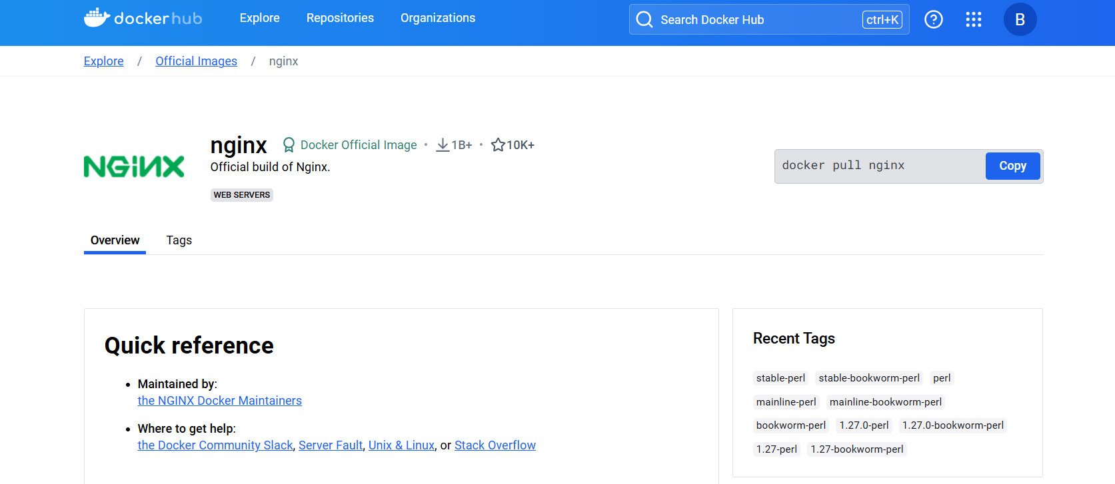Open the NGINX Docker Maintainers link
This screenshot has width=1115, height=484.
[220, 401]
